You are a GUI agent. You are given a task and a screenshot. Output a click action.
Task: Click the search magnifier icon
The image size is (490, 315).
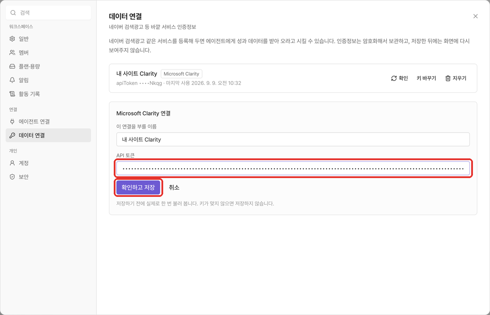(13, 13)
